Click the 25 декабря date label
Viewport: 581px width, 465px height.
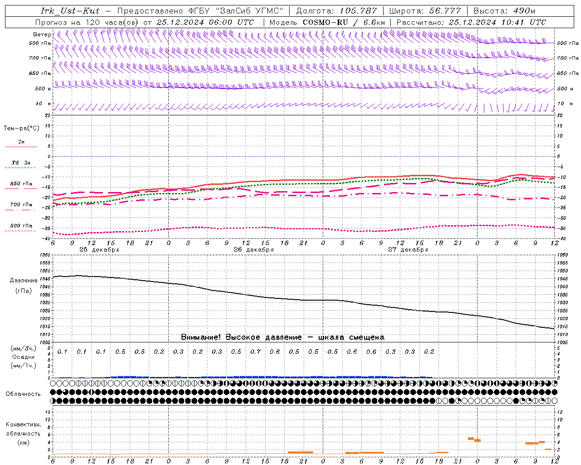pyautogui.click(x=99, y=250)
